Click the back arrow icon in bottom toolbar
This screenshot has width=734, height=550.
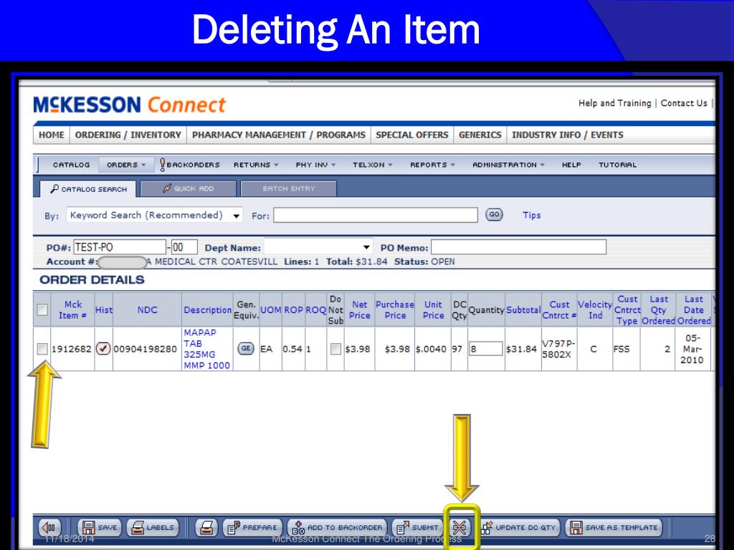tap(49, 528)
